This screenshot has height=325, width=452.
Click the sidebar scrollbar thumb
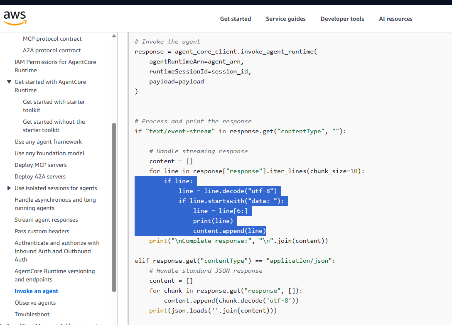[114, 208]
